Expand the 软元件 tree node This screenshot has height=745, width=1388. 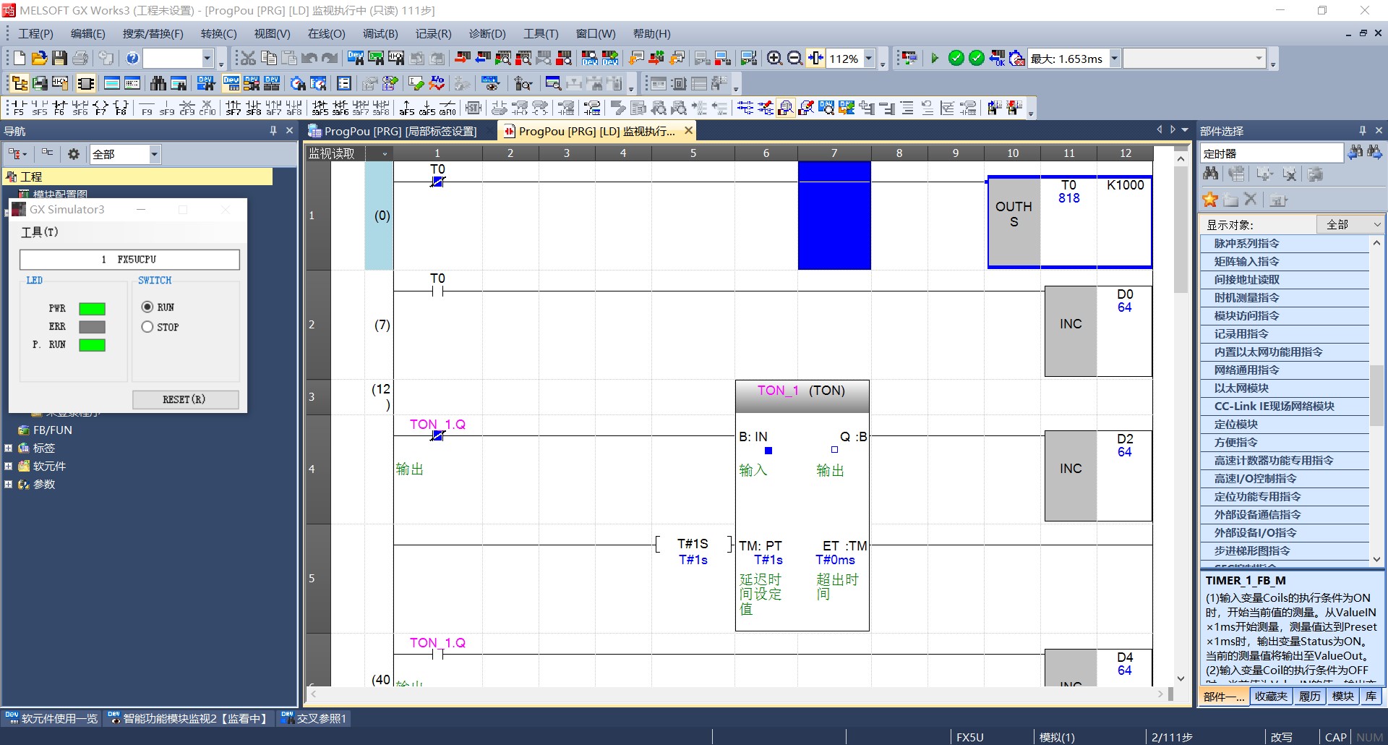point(9,466)
